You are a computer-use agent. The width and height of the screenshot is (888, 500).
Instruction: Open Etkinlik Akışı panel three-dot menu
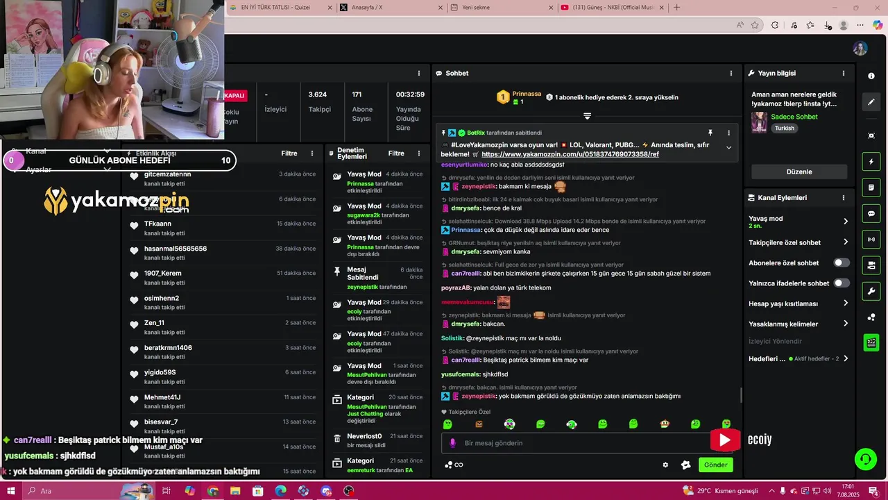pyautogui.click(x=312, y=153)
